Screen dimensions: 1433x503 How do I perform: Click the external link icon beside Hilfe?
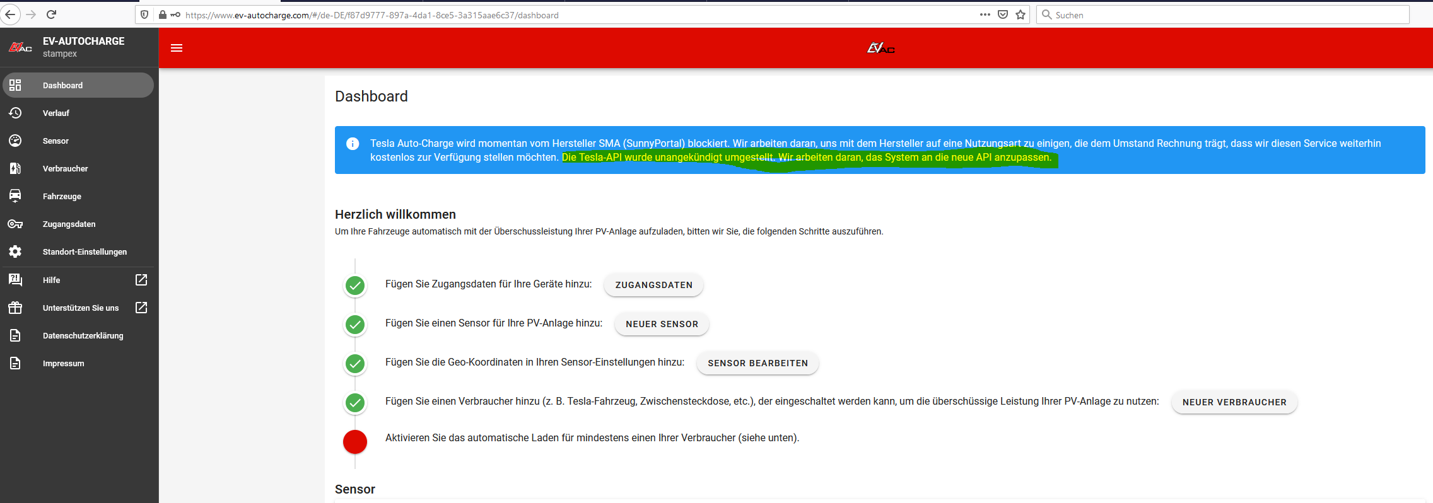pyautogui.click(x=141, y=280)
